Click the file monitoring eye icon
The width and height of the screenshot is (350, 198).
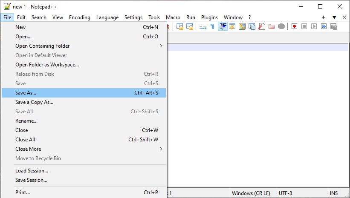coord(281,26)
